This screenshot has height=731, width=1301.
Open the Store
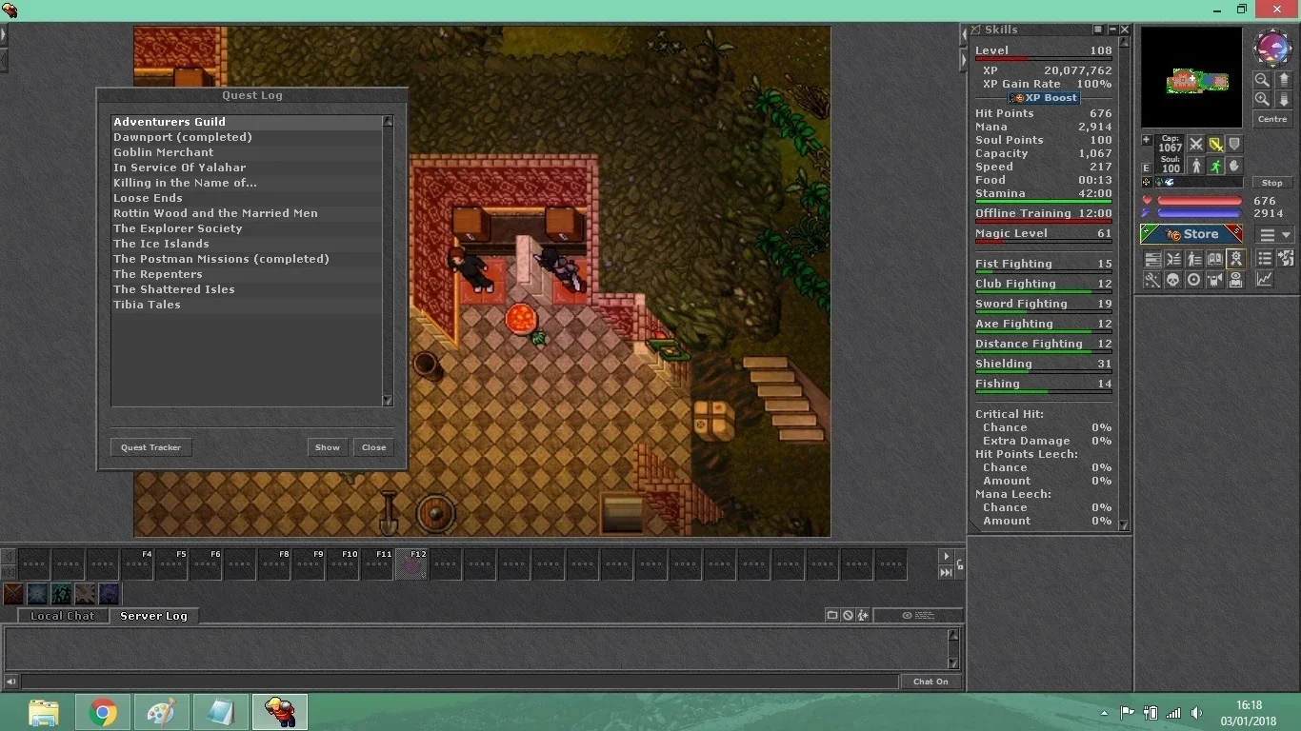pyautogui.click(x=1191, y=234)
